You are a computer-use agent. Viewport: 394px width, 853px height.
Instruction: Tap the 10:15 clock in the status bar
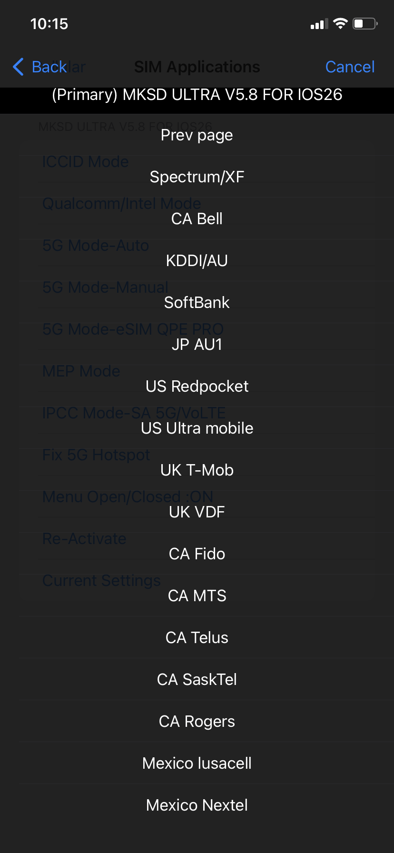pyautogui.click(x=49, y=23)
